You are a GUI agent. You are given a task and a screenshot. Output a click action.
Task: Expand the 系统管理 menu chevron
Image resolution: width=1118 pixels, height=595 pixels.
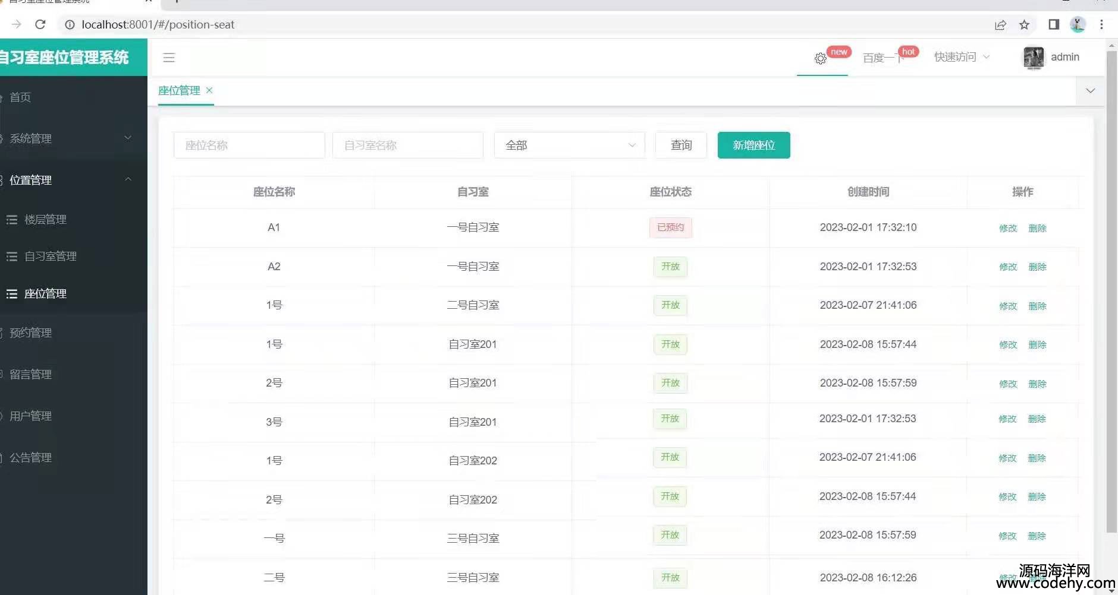(x=128, y=138)
